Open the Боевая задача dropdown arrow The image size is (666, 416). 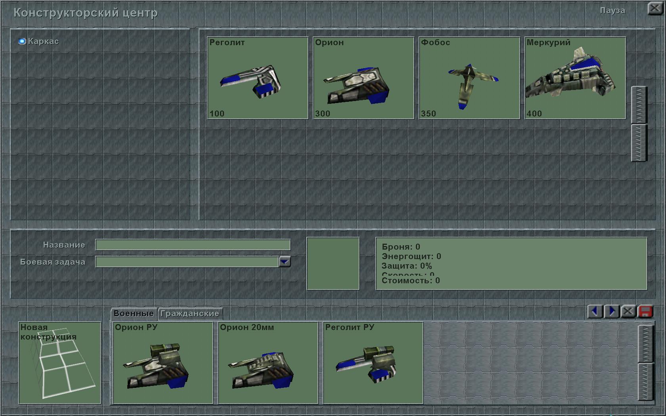(285, 261)
